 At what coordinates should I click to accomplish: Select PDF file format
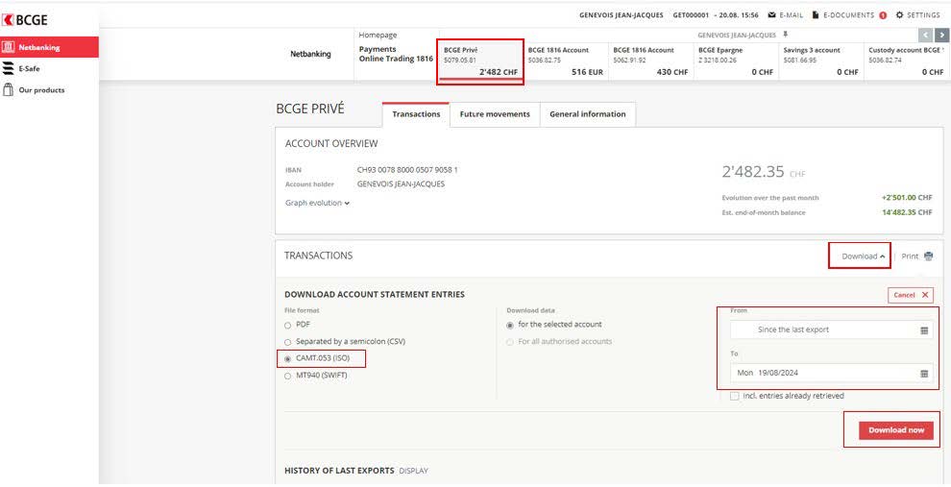coord(287,325)
